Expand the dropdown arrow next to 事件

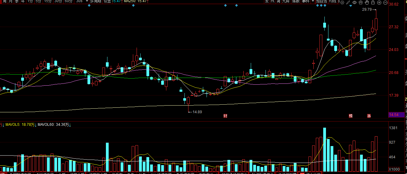pyautogui.click(x=313, y=1)
